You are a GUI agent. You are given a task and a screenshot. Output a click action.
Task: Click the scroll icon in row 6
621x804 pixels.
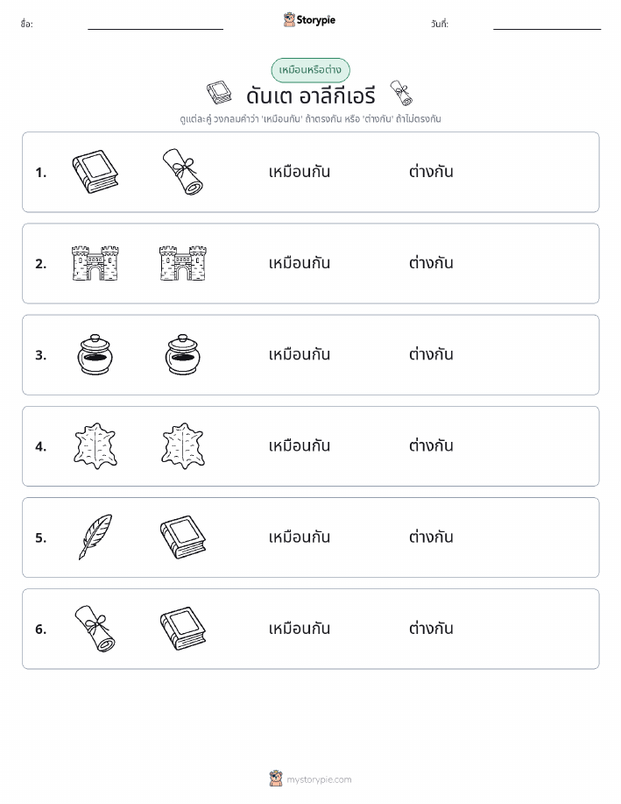[95, 628]
